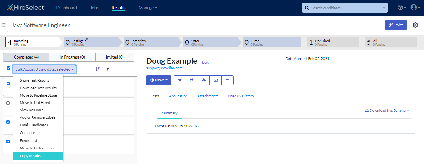Click support@revelian.com email link

(x=164, y=68)
